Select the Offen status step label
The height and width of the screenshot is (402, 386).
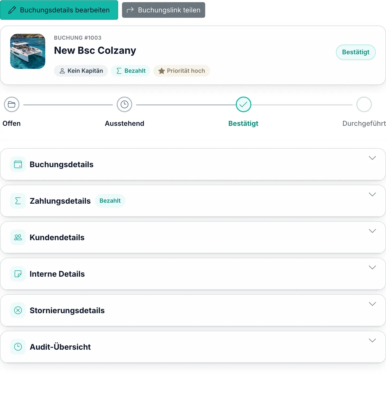[12, 123]
